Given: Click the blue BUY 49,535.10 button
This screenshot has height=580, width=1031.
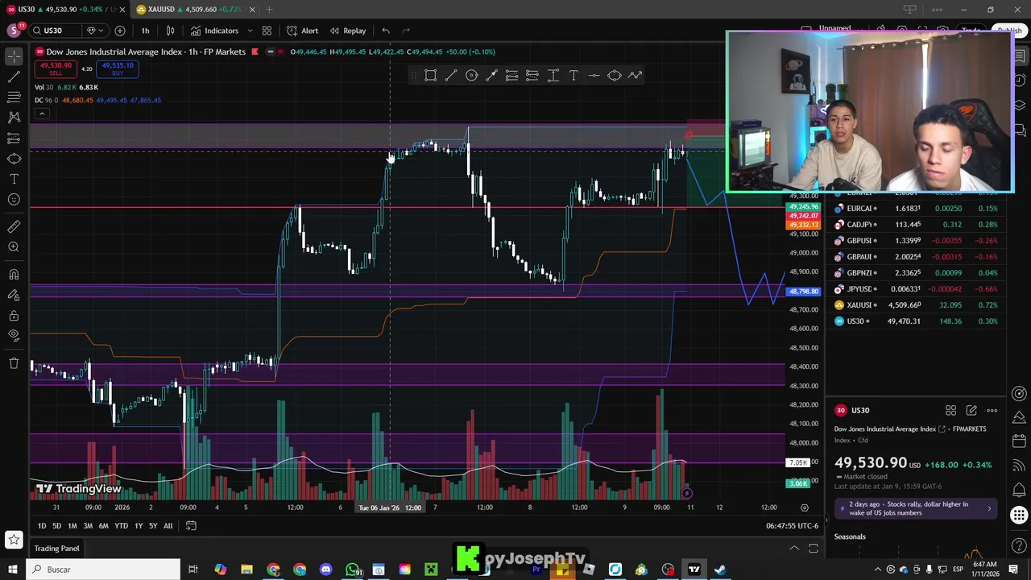Looking at the screenshot, I should pos(118,71).
